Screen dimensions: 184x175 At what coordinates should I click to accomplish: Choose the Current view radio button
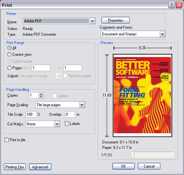(x=9, y=54)
